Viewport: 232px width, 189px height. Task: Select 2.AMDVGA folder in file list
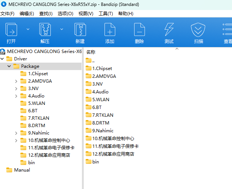101,76
